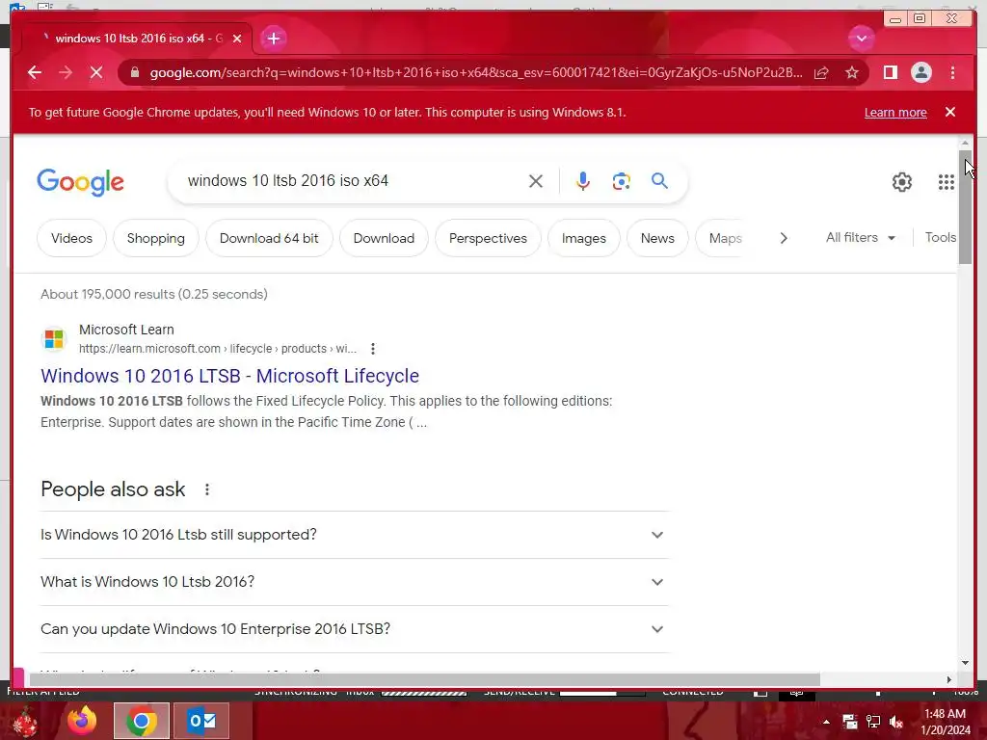
Task: Open tab search dropdown
Action: (x=861, y=39)
